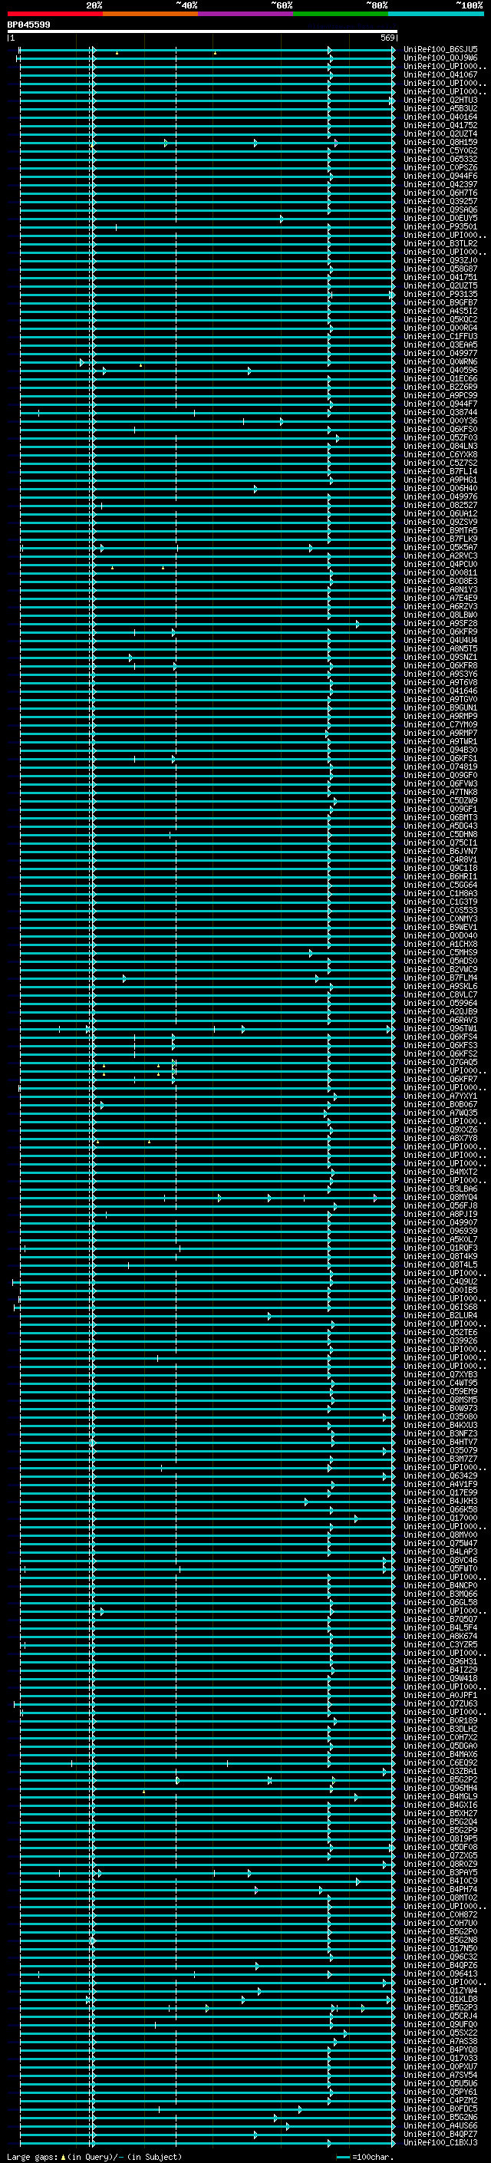Open UniRef100_Q2UZT4
This screenshot has height=2163, width=491.
click(x=440, y=134)
